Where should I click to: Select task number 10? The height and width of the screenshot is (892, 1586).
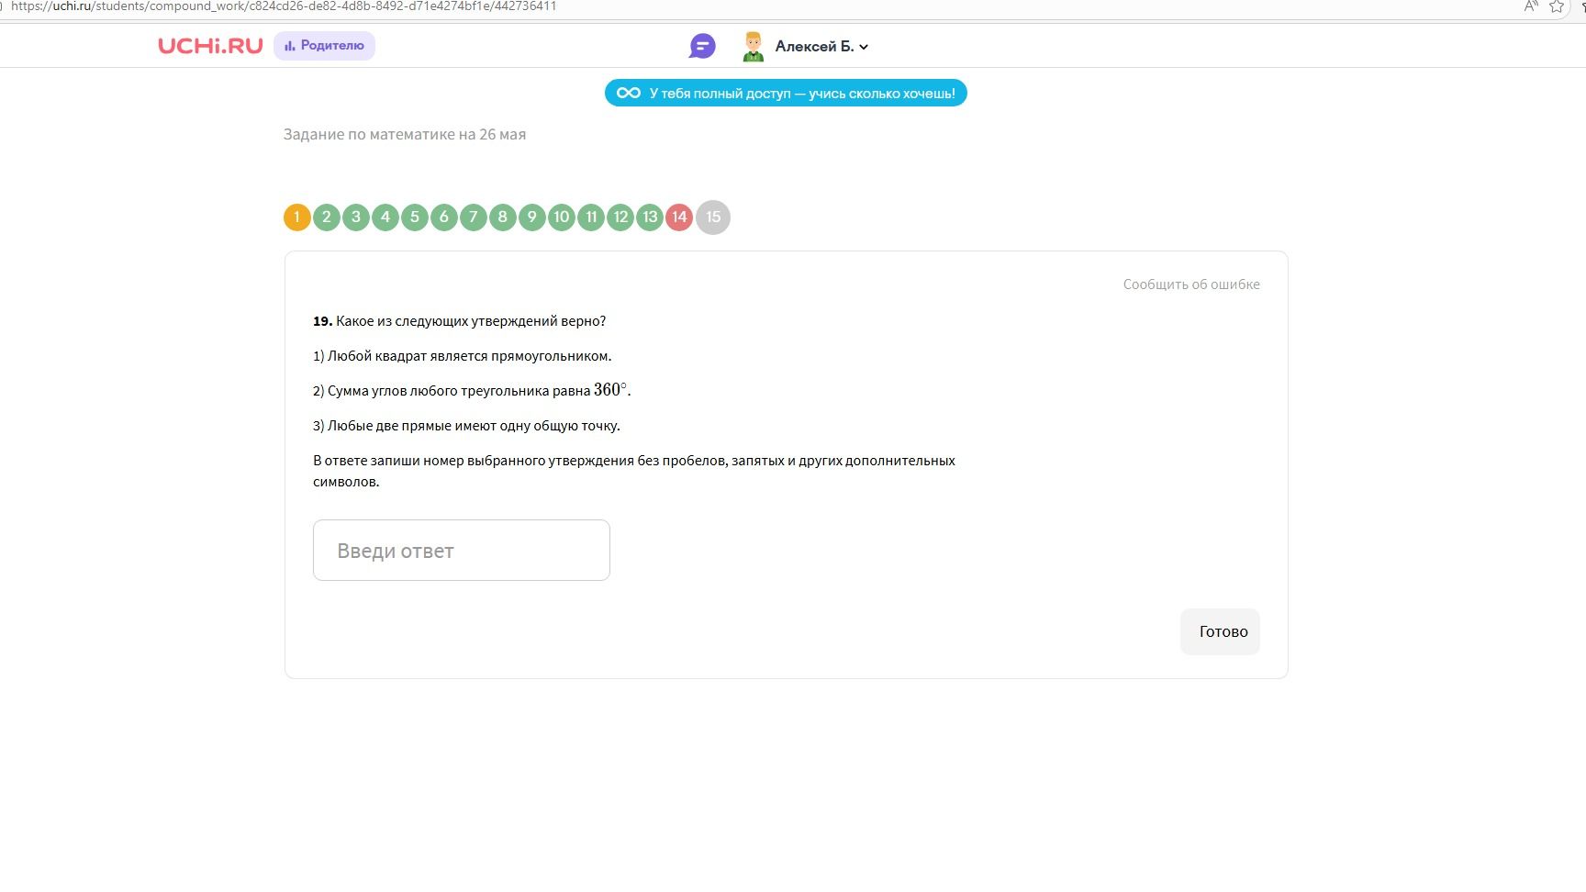pos(561,217)
